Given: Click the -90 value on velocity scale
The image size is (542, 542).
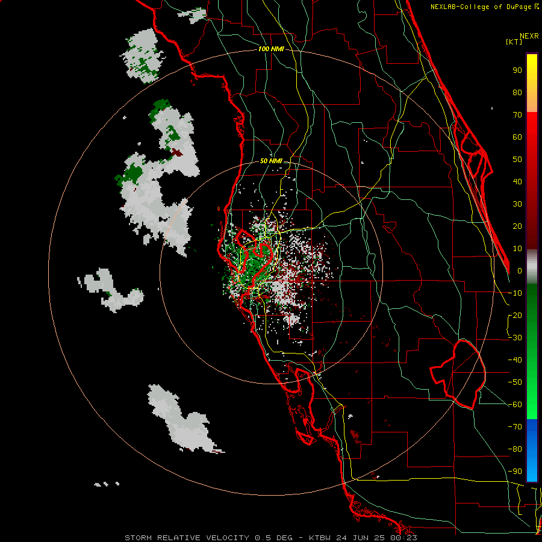Looking at the screenshot, I should (x=515, y=472).
